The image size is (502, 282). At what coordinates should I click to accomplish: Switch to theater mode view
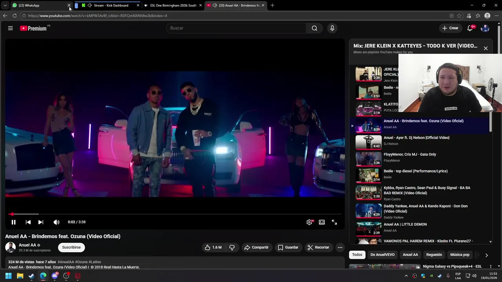pyautogui.click(x=322, y=222)
